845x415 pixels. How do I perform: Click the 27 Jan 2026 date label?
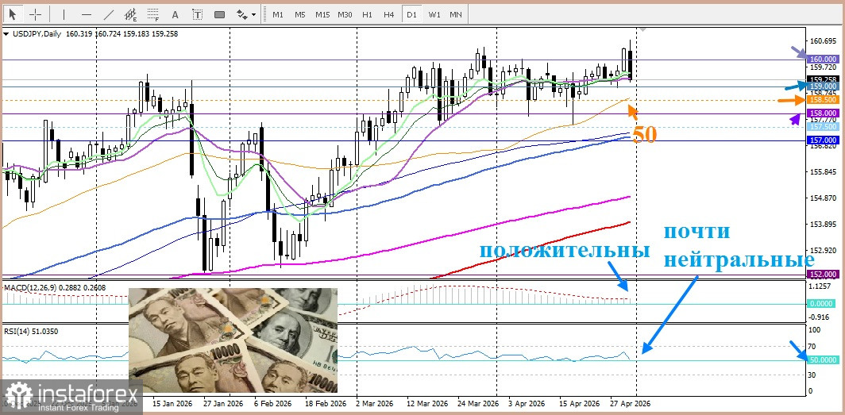tap(224, 403)
